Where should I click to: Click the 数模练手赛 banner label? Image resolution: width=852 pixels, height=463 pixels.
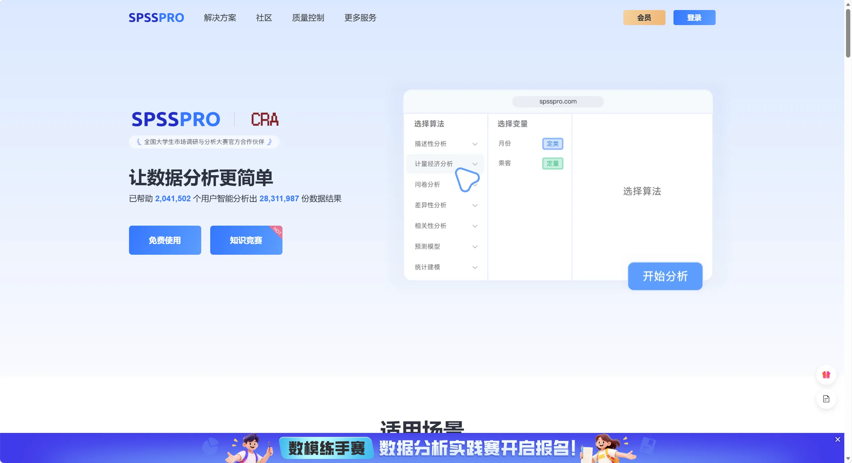coord(327,448)
